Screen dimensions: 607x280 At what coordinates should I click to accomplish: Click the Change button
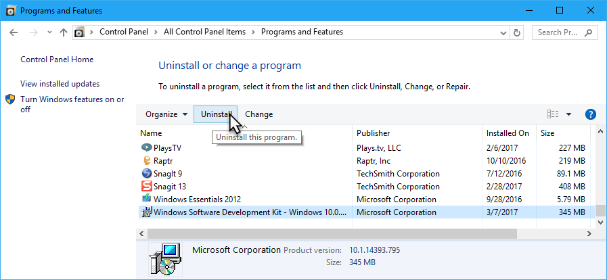click(x=258, y=114)
